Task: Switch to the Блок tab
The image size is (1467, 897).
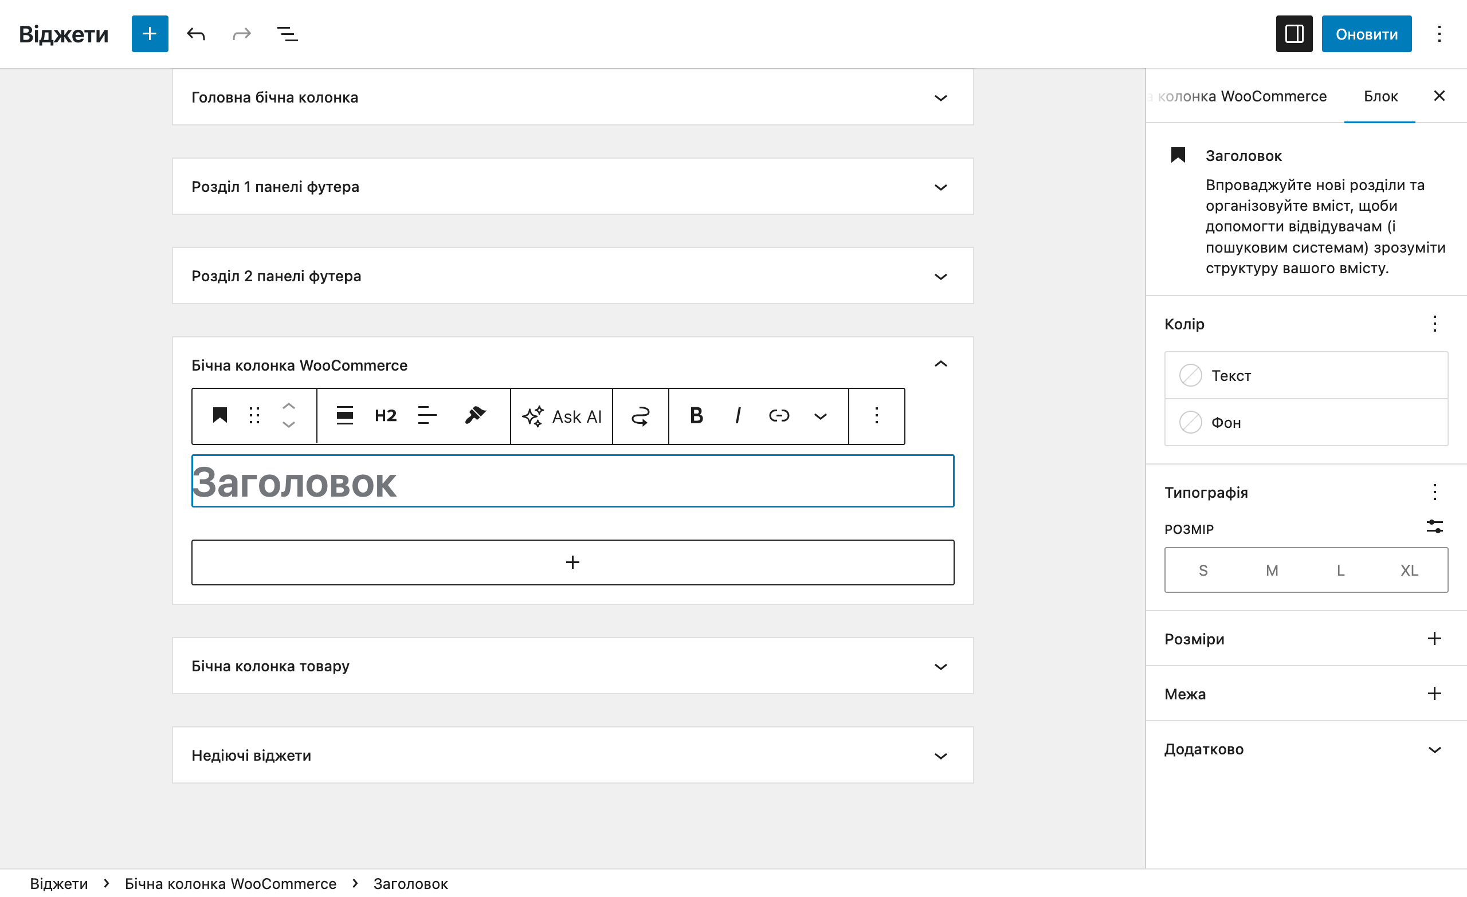Action: (x=1380, y=96)
